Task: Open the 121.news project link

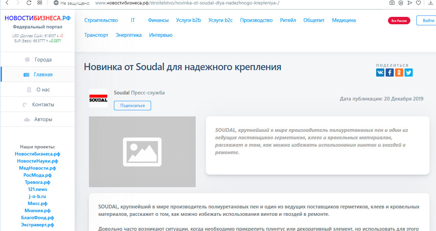Action: point(38,189)
